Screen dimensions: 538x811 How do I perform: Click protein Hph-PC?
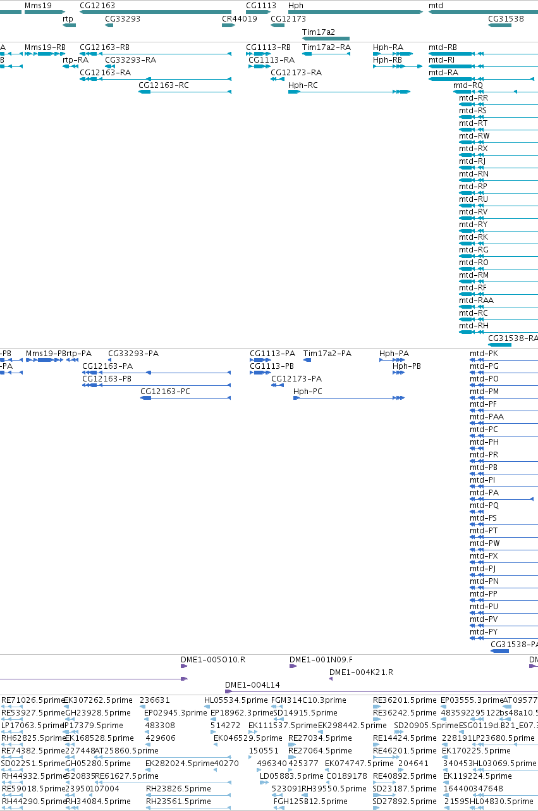point(308,392)
